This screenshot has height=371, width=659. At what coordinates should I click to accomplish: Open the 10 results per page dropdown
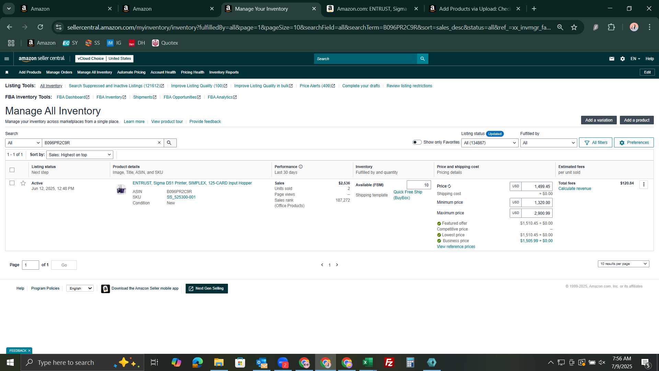click(x=623, y=264)
